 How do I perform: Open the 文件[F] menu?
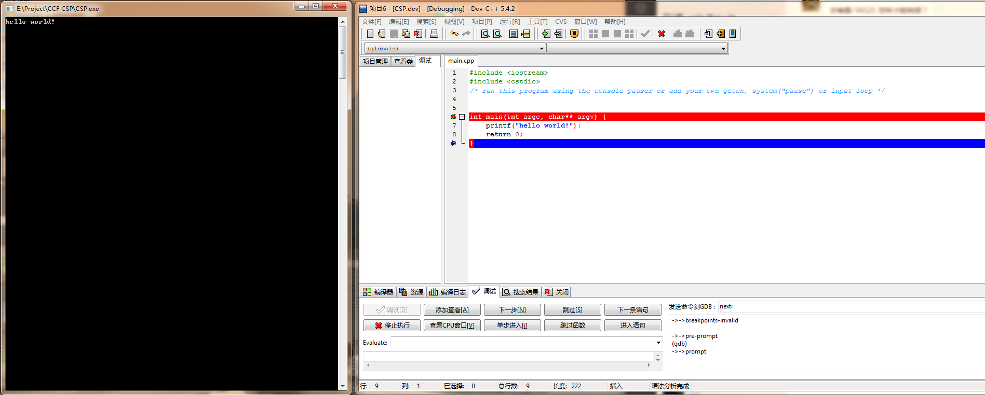click(x=372, y=22)
